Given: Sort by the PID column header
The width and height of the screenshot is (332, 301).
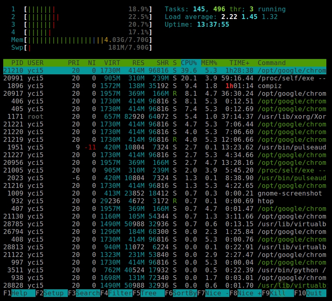Looking at the screenshot, I should [x=17, y=63].
